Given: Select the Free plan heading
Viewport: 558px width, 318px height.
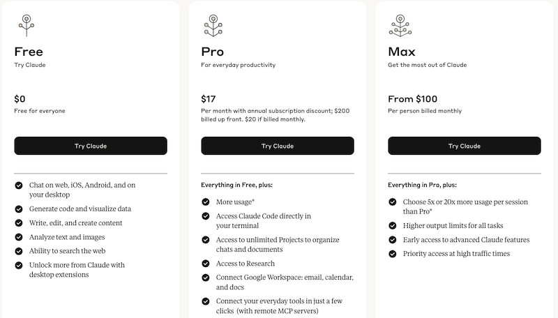Looking at the screenshot, I should [29, 52].
